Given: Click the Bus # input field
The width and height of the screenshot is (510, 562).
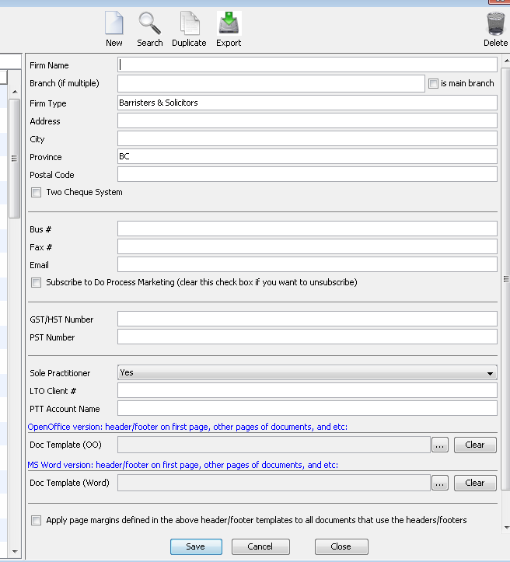Looking at the screenshot, I should [x=307, y=229].
